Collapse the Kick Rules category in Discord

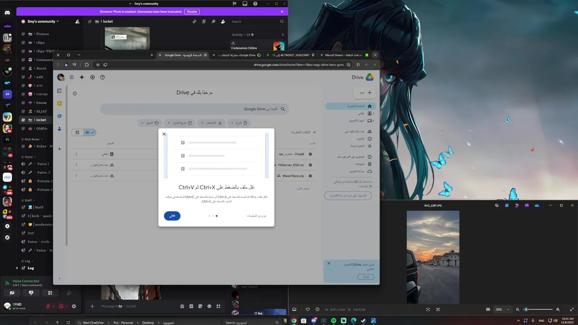coord(32,139)
